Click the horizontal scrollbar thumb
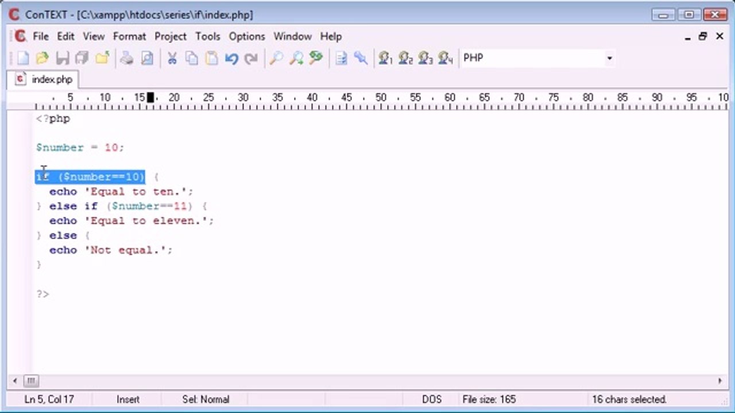Viewport: 735px width, 413px height. click(x=30, y=380)
